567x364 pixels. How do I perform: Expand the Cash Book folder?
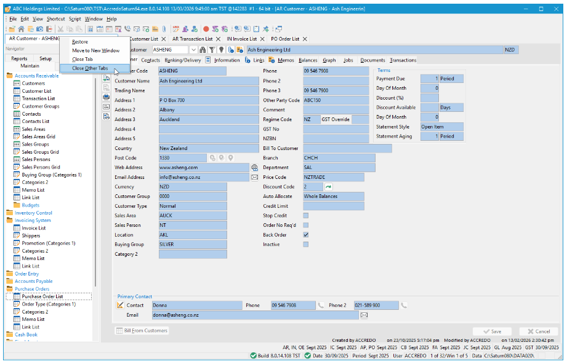click(9, 334)
